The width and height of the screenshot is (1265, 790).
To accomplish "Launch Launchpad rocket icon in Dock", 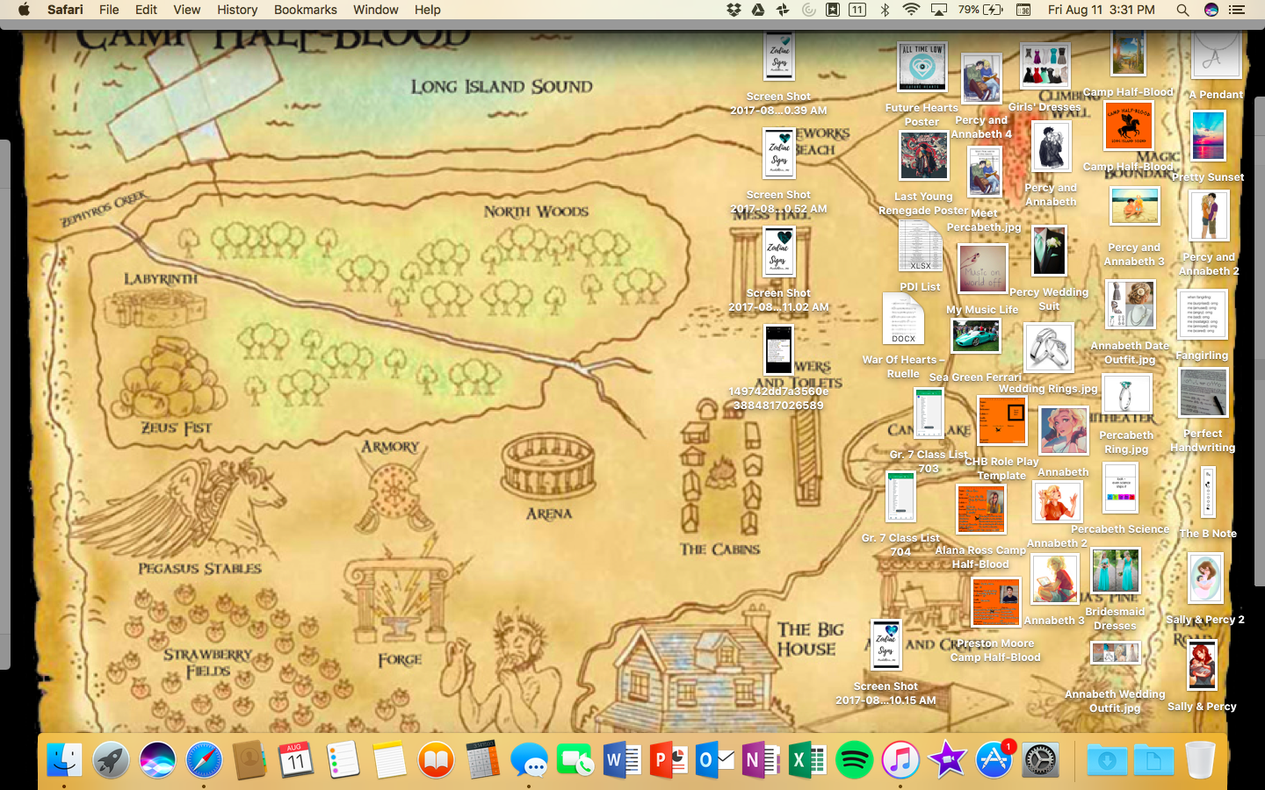I will (112, 760).
